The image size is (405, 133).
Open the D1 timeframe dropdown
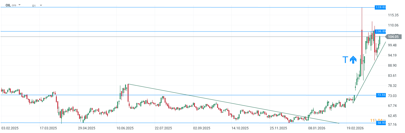point(37,5)
